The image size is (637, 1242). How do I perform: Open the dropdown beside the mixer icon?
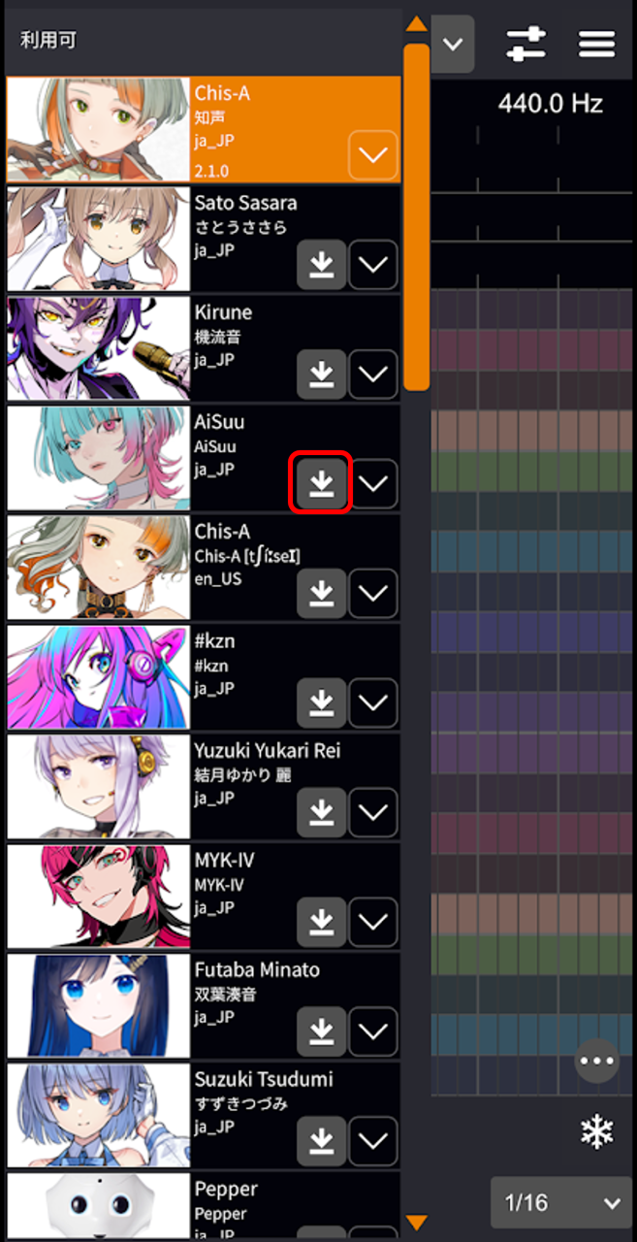(x=453, y=45)
